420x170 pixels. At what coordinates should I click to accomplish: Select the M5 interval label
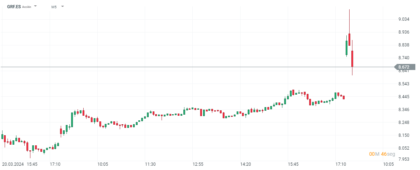tap(54, 6)
